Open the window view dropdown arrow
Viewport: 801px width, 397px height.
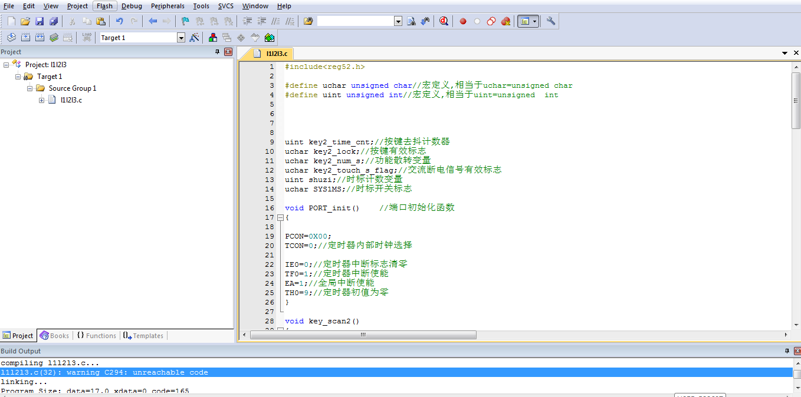tap(535, 21)
